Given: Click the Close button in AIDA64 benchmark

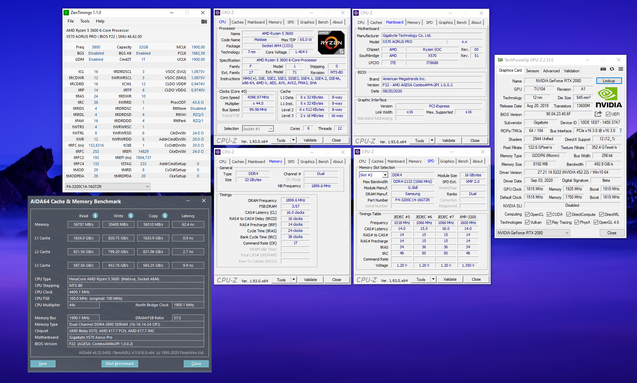Looking at the screenshot, I should [x=196, y=364].
